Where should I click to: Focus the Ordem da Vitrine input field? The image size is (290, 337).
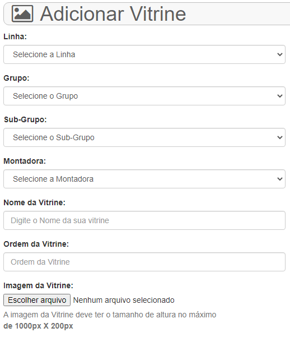144,262
